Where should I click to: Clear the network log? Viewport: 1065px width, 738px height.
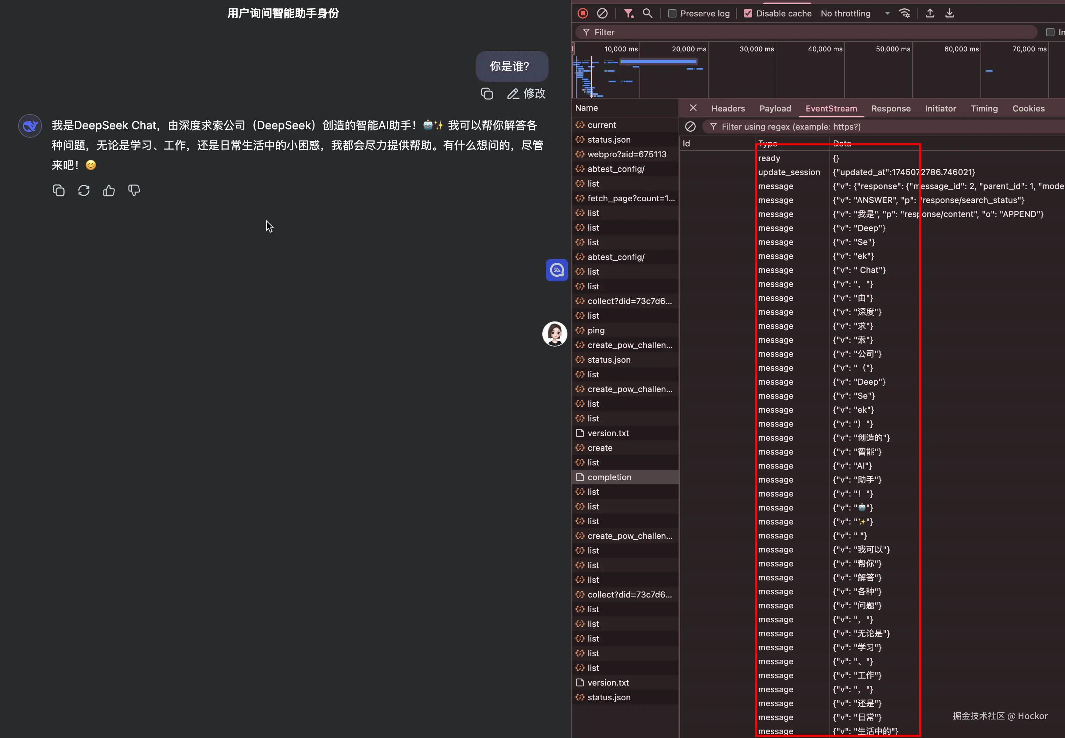602,13
